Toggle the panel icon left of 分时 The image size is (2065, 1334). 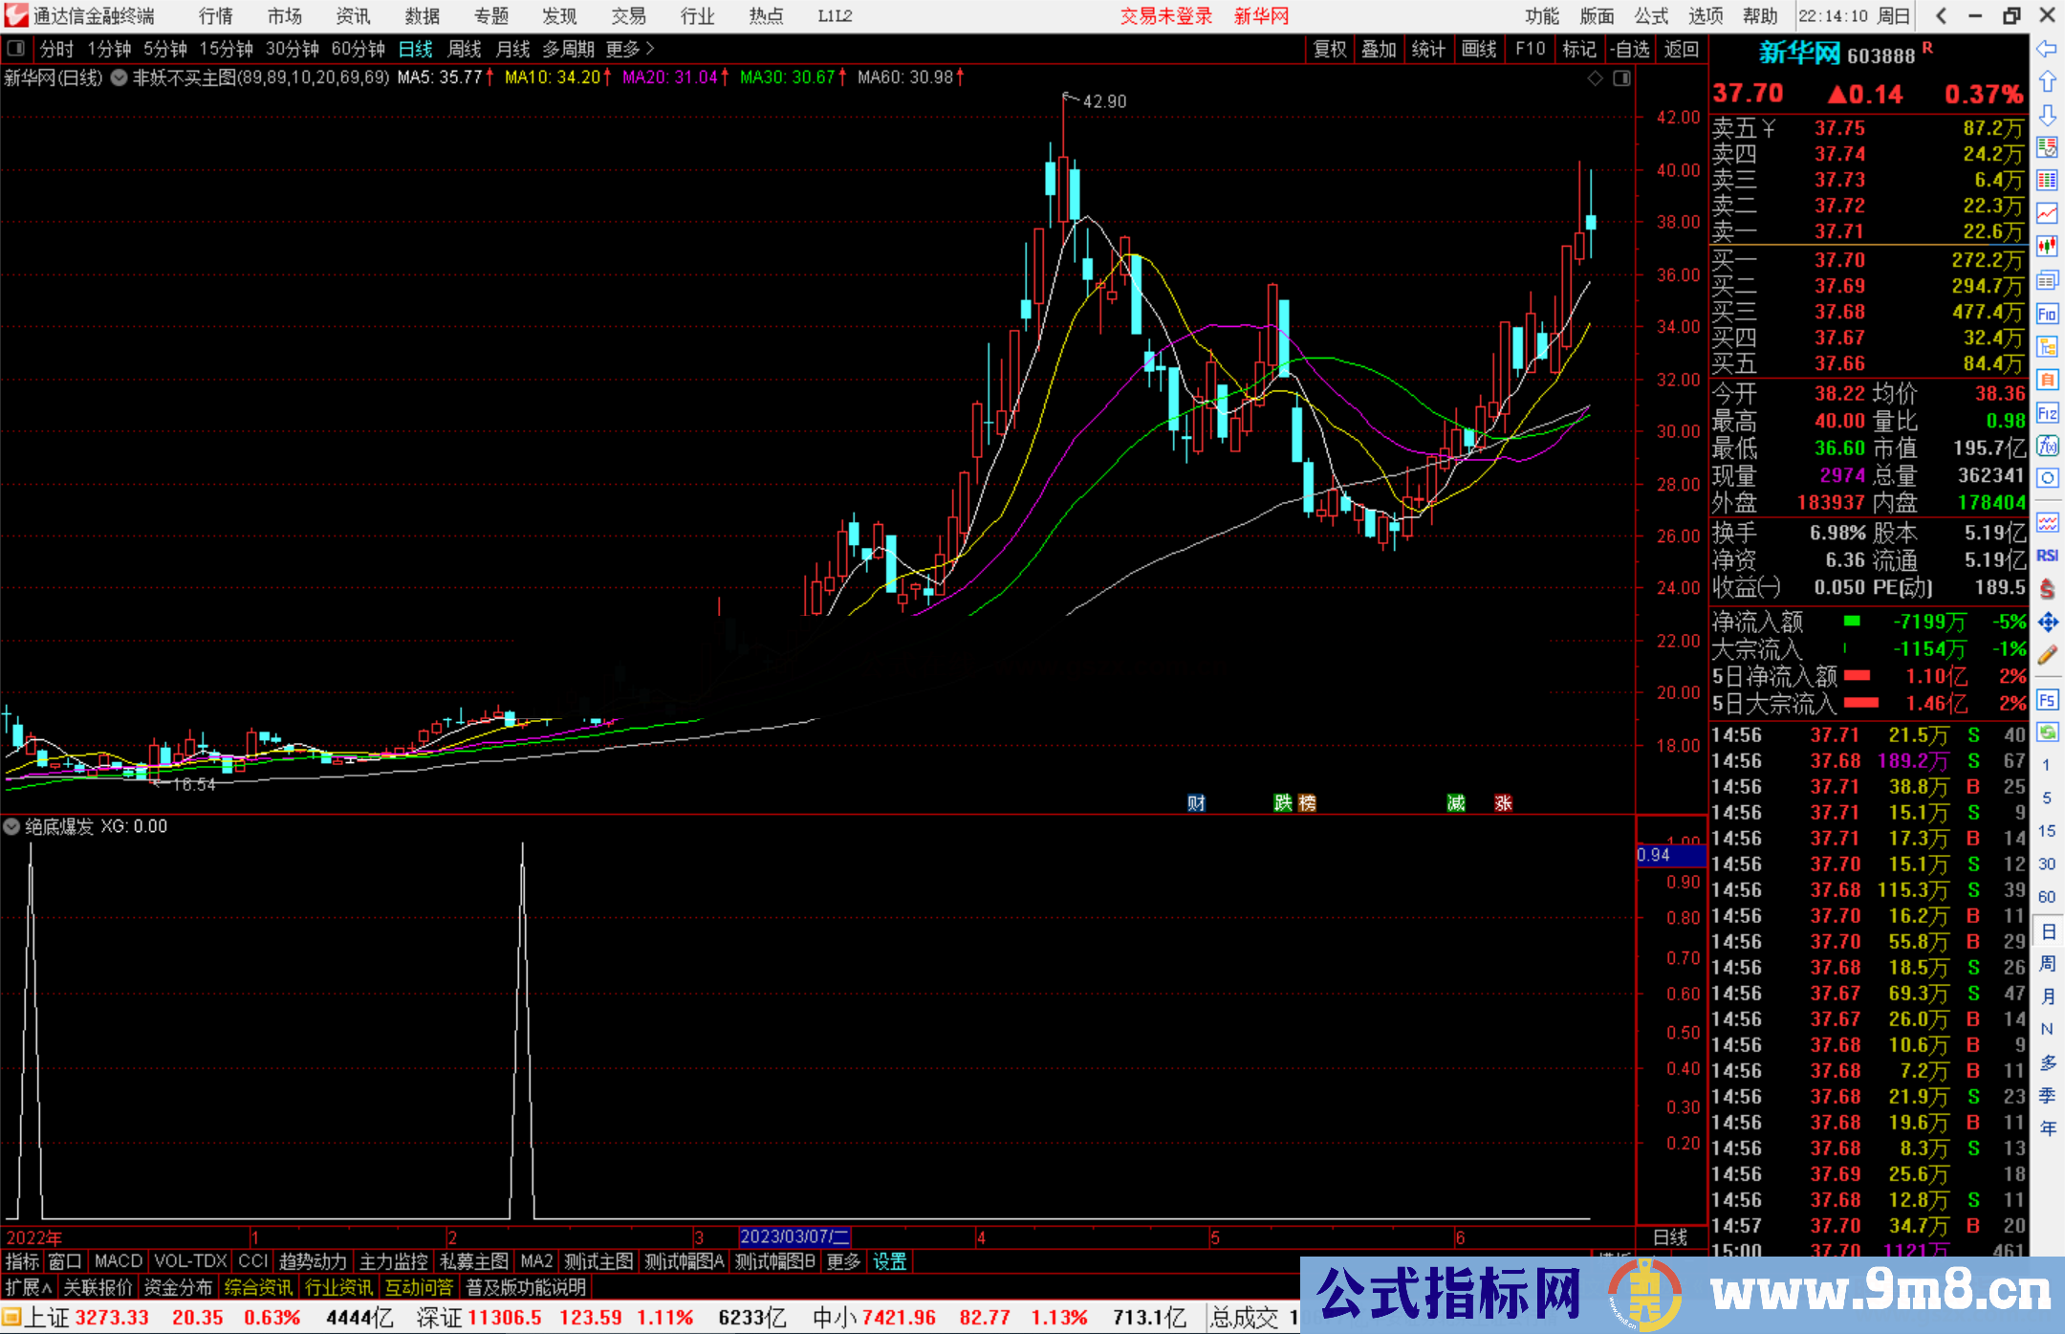click(15, 48)
